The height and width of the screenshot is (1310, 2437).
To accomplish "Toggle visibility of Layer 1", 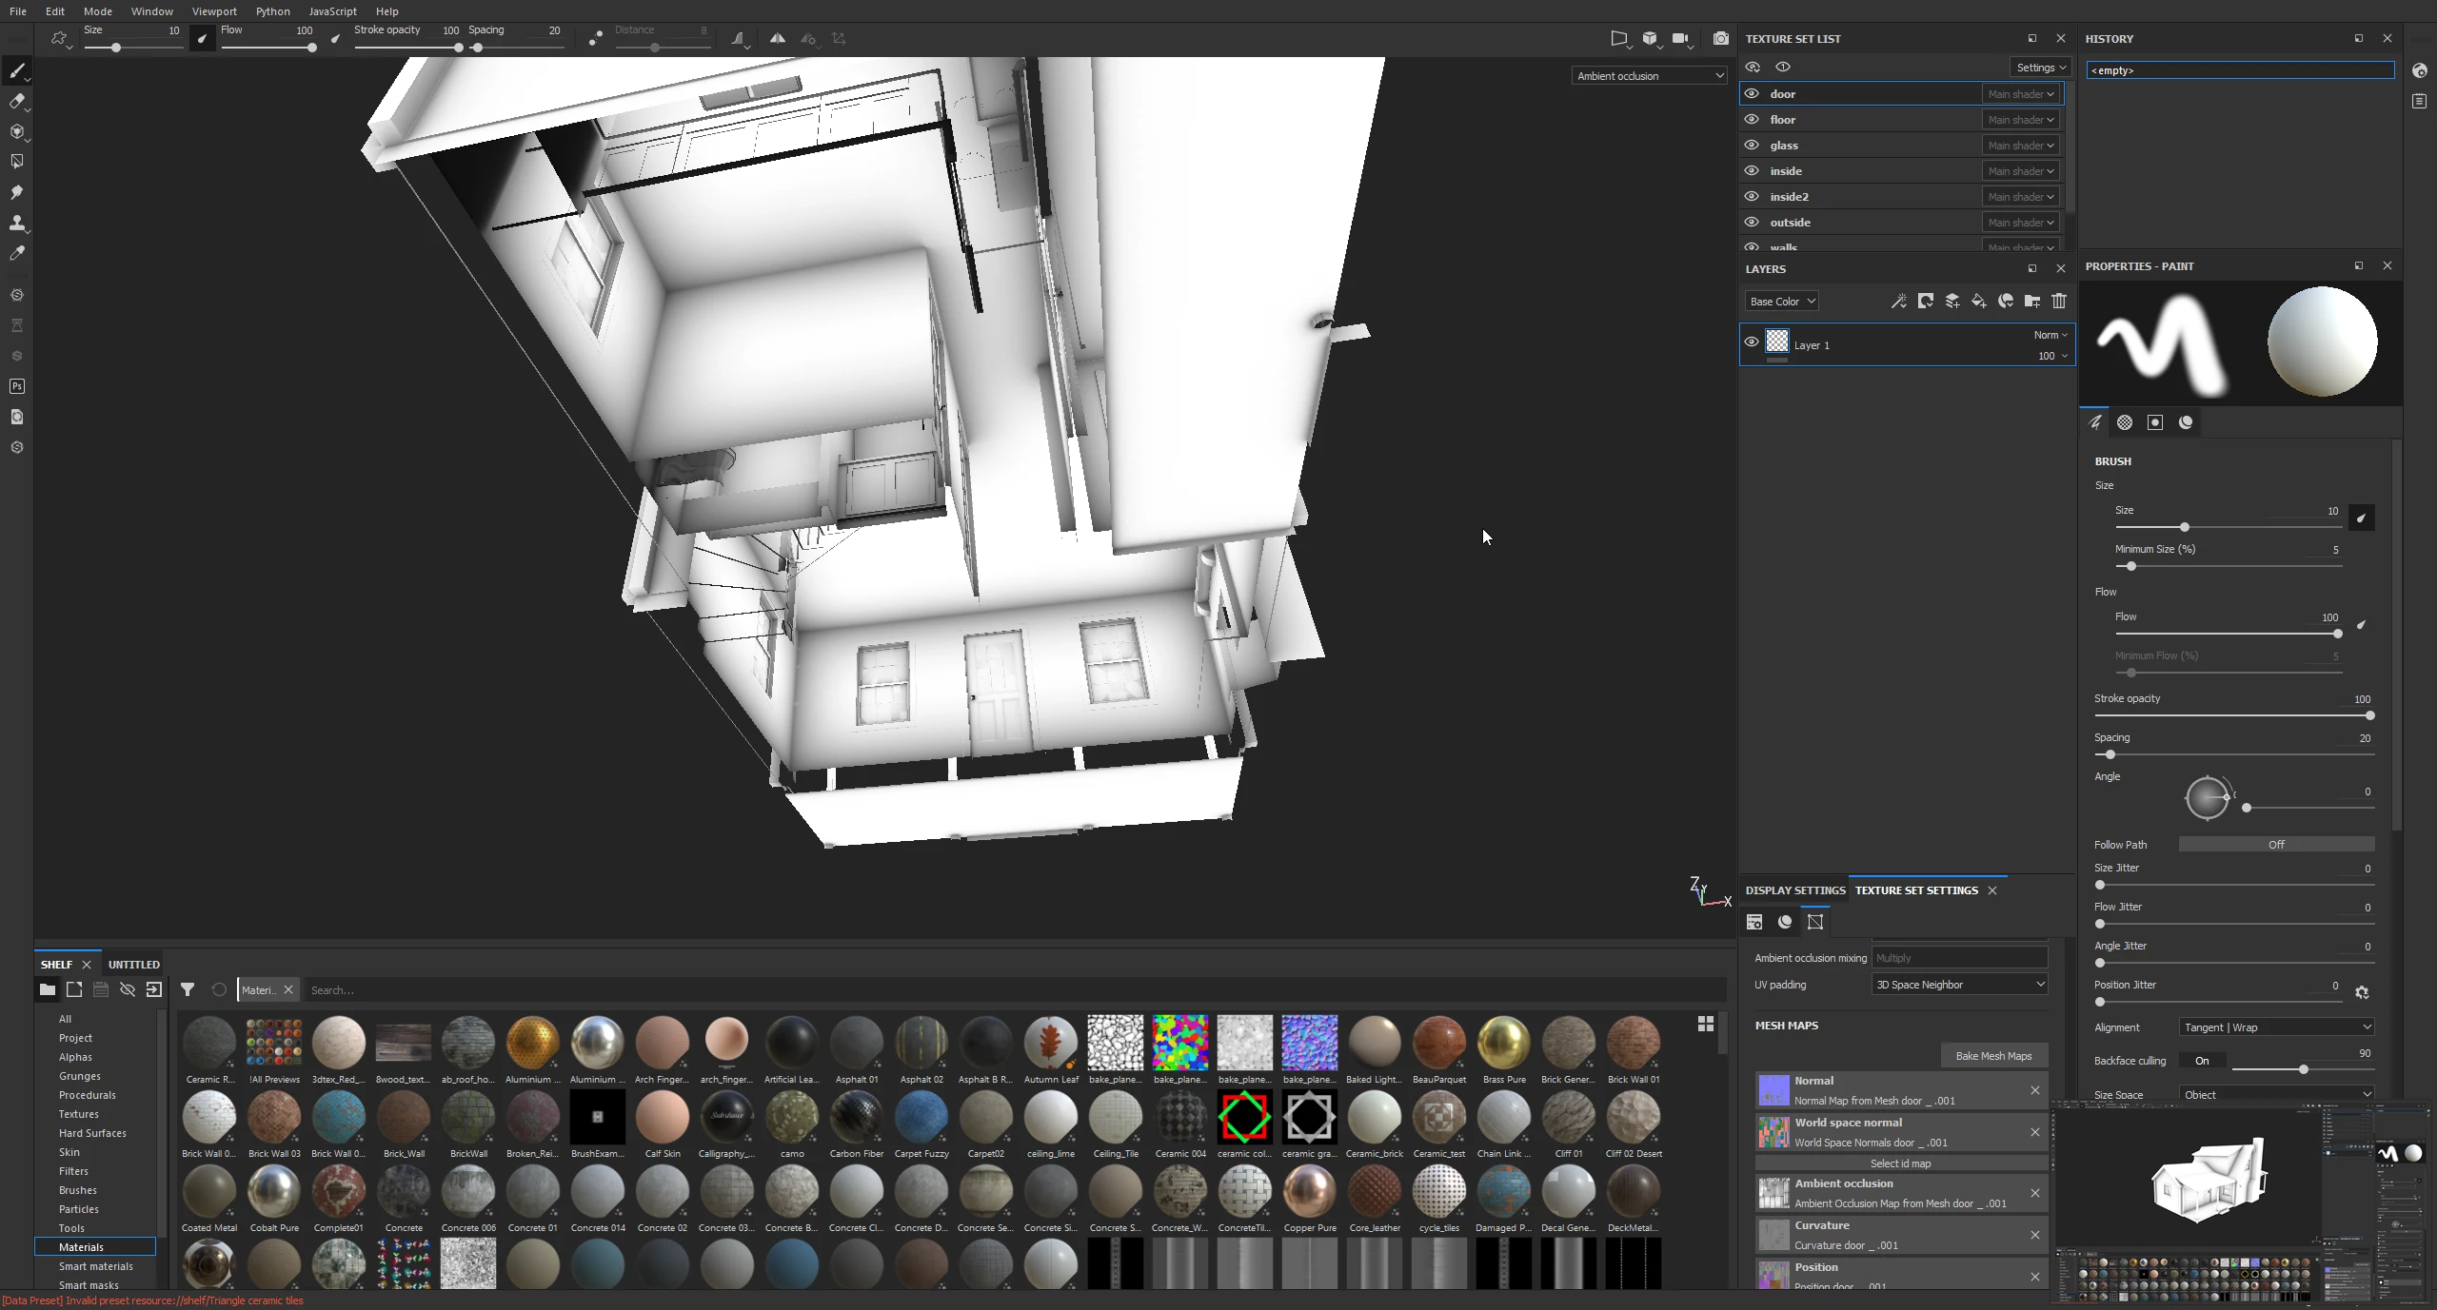I will pyautogui.click(x=1752, y=342).
